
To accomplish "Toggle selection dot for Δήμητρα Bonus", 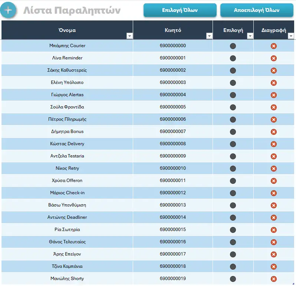I will click(233, 132).
